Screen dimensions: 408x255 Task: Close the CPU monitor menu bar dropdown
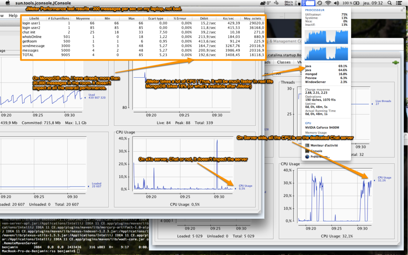(308, 3)
